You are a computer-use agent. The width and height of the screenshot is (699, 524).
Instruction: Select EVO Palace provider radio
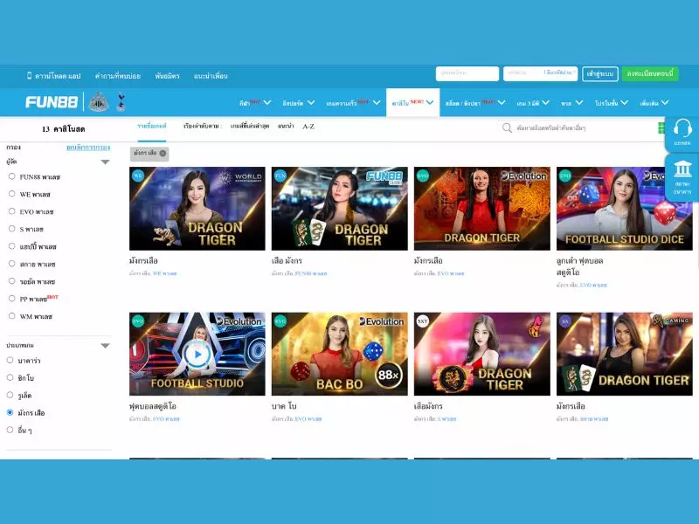pos(12,211)
